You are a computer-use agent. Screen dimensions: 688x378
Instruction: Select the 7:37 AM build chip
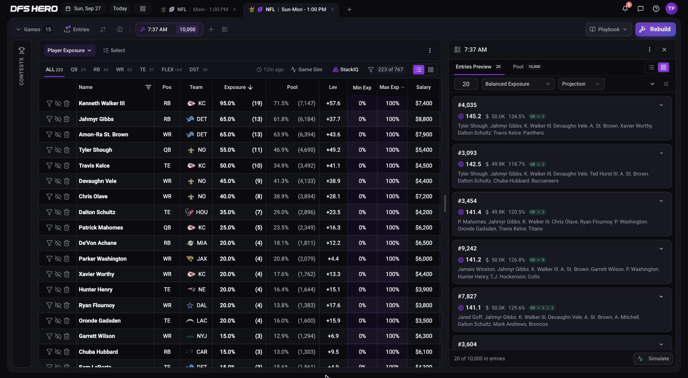click(x=169, y=29)
